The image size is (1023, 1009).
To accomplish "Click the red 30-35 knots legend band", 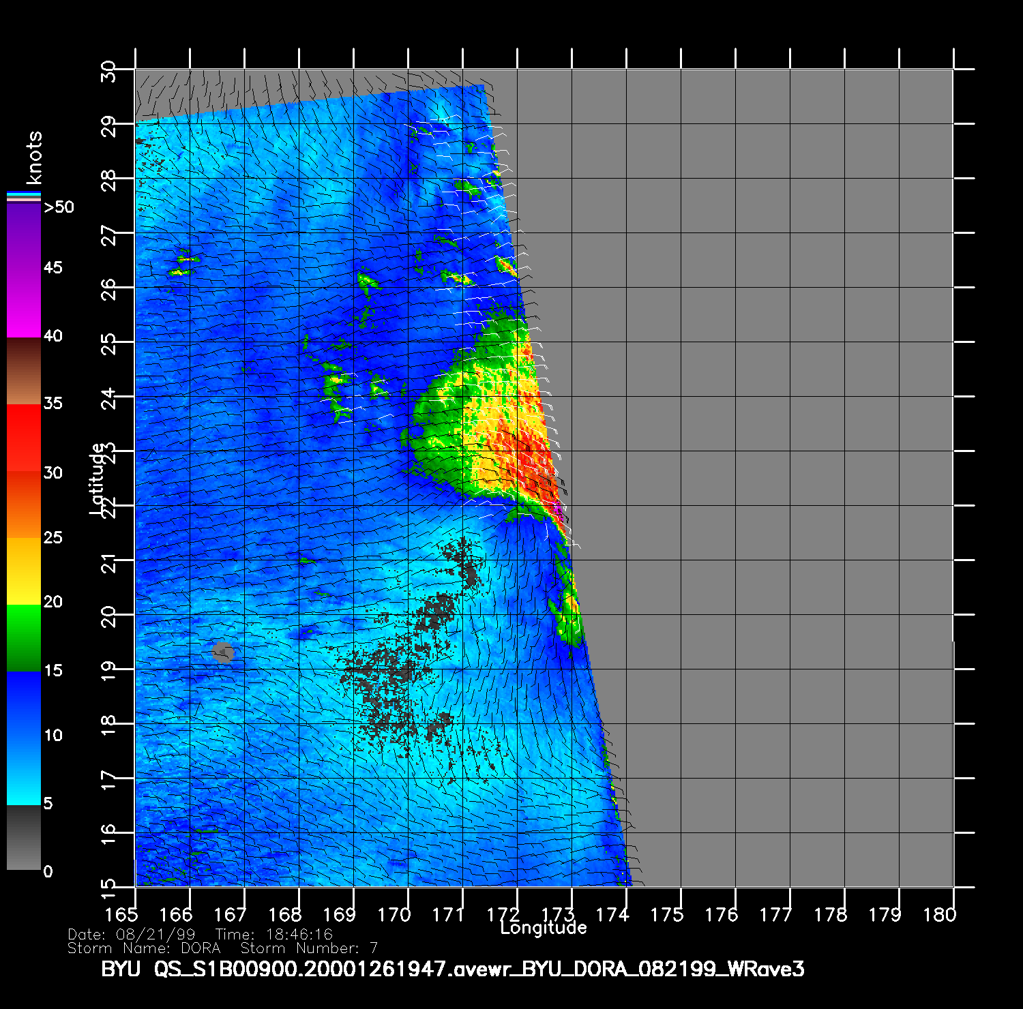I will coord(24,438).
